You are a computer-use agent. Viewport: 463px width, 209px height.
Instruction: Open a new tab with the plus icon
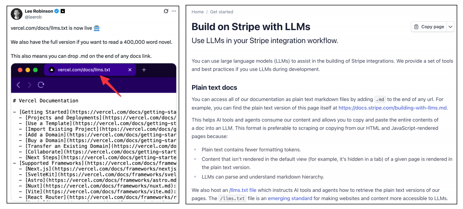click(x=144, y=70)
